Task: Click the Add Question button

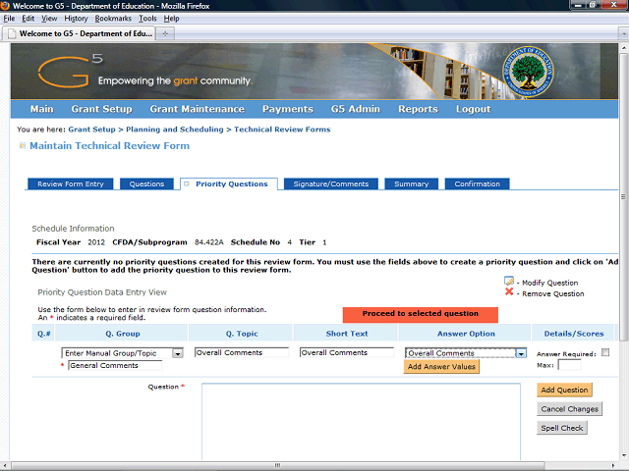Action: tap(564, 390)
